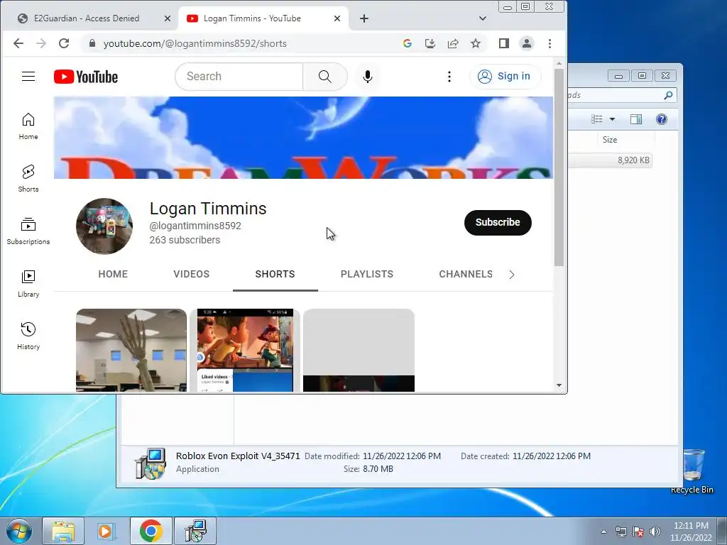Open the YouTube settings three-dot menu
Screen dimensions: 727x545
[449, 77]
